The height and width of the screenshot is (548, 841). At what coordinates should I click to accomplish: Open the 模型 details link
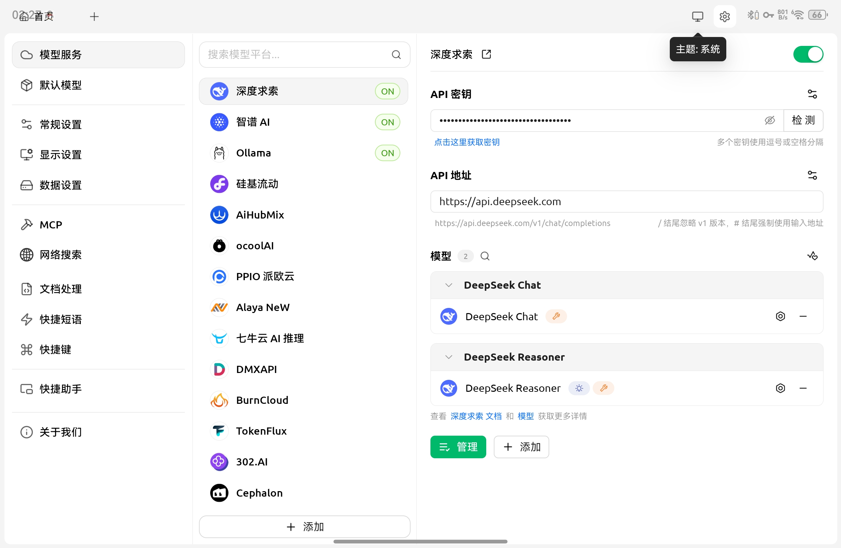pos(525,416)
